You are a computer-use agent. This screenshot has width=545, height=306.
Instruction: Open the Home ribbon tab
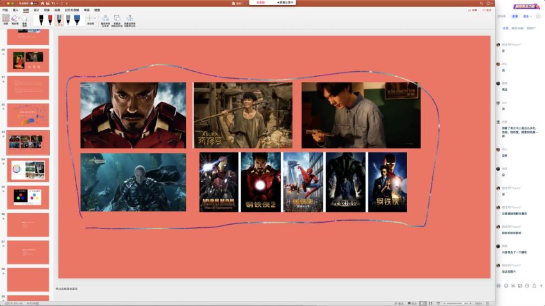pyautogui.click(x=5, y=10)
